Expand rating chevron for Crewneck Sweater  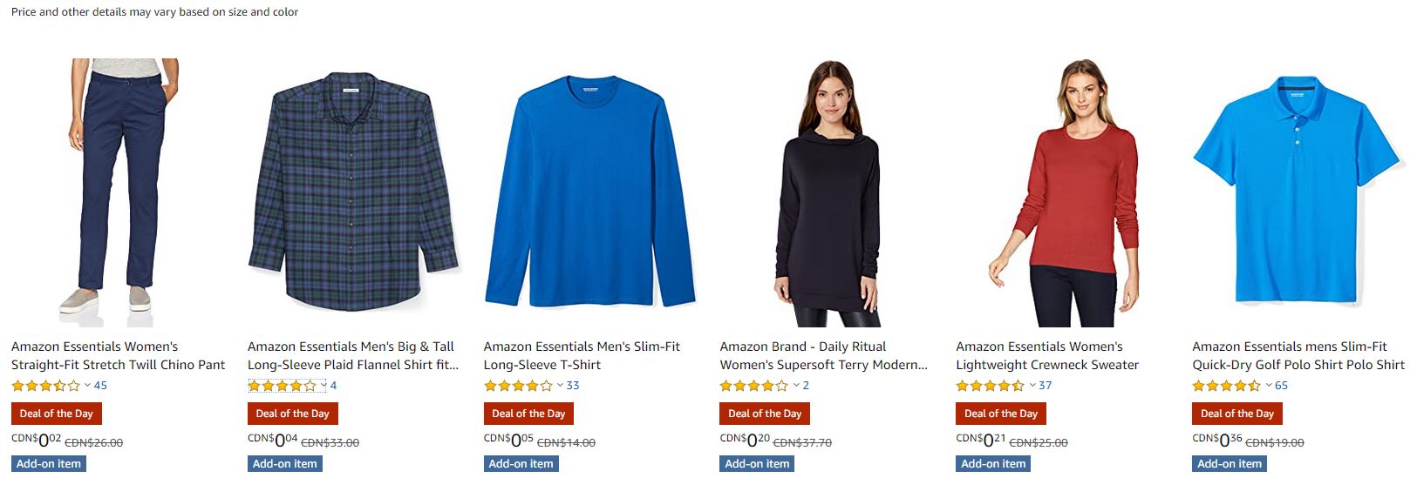click(1032, 386)
